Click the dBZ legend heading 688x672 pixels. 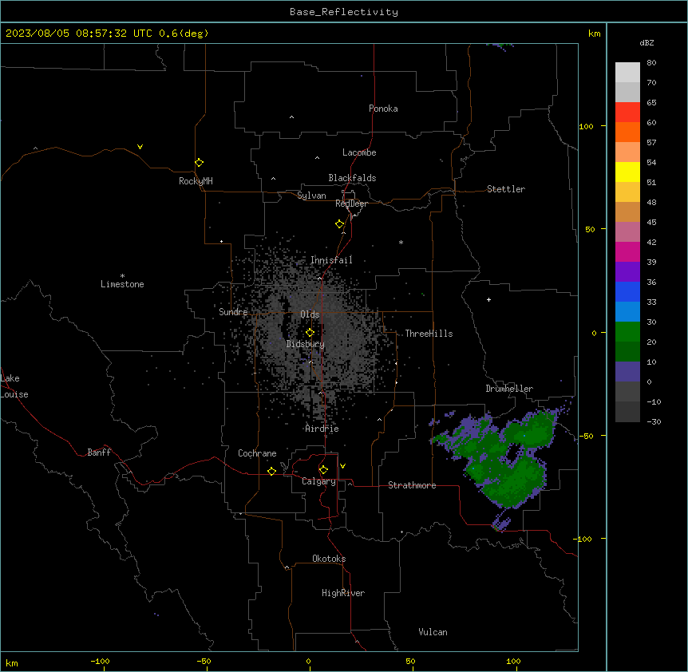point(646,42)
